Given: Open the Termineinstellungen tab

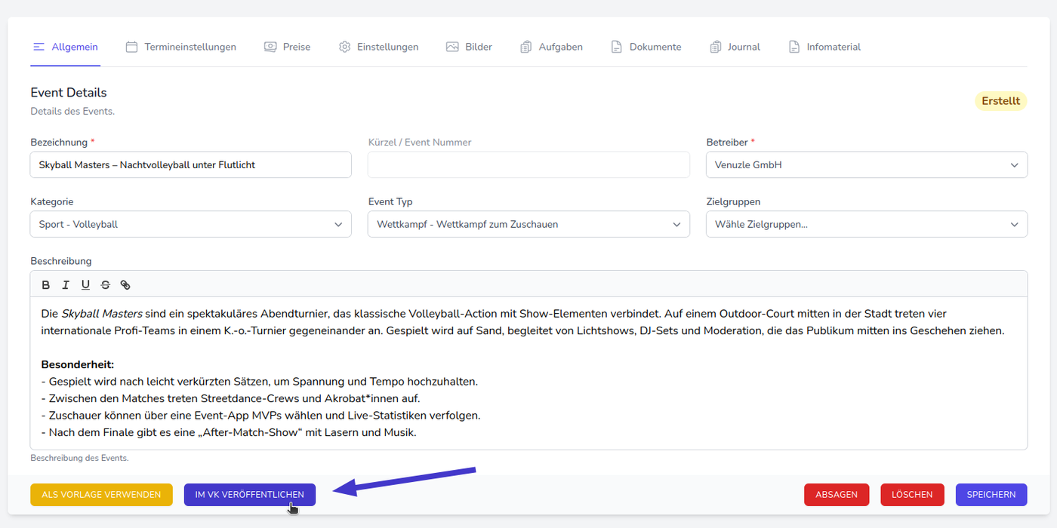Looking at the screenshot, I should (181, 47).
